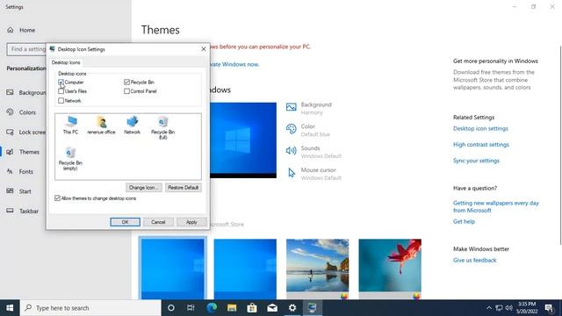Open Microsoft Store from taskbar
Viewport: 562px width, 316px height.
click(252, 308)
